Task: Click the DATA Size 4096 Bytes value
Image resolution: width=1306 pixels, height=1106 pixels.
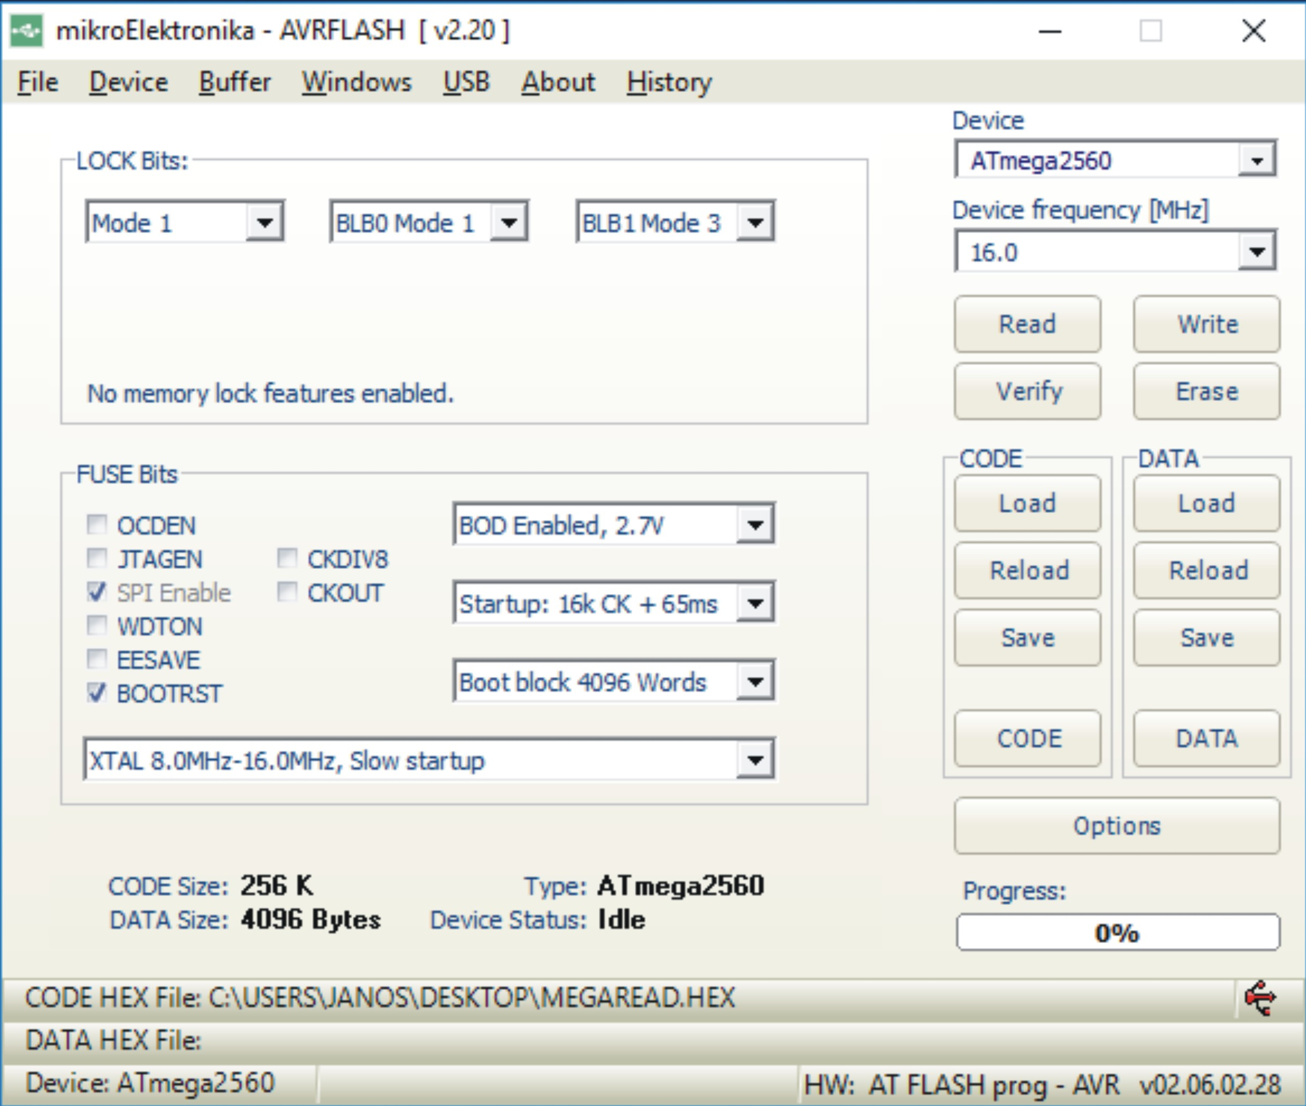Action: click(310, 920)
